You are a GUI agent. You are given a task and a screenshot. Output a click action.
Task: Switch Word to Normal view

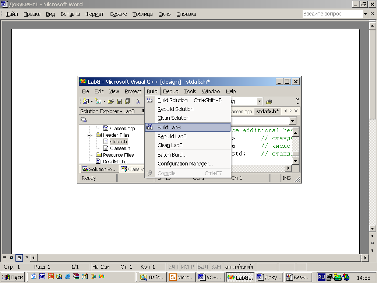4,258
